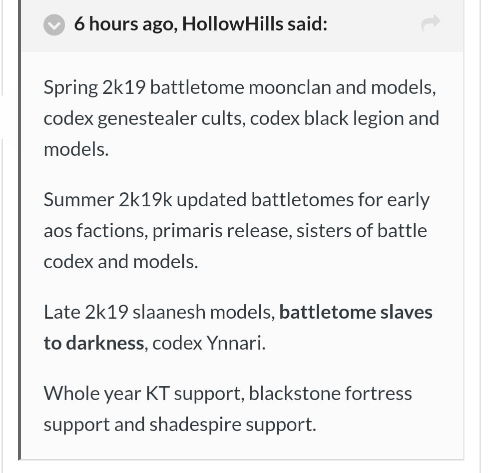Click 'Summer 2k19k' at start of second paragraph
The image size is (498, 473).
point(108,200)
